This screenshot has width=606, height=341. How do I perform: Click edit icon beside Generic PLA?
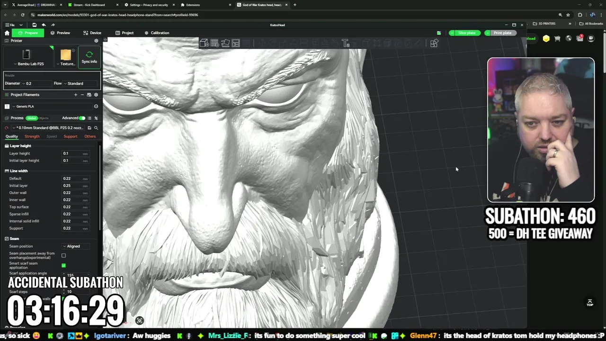pos(96,107)
